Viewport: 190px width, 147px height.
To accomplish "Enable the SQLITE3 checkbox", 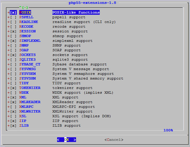I will pos(13,60).
